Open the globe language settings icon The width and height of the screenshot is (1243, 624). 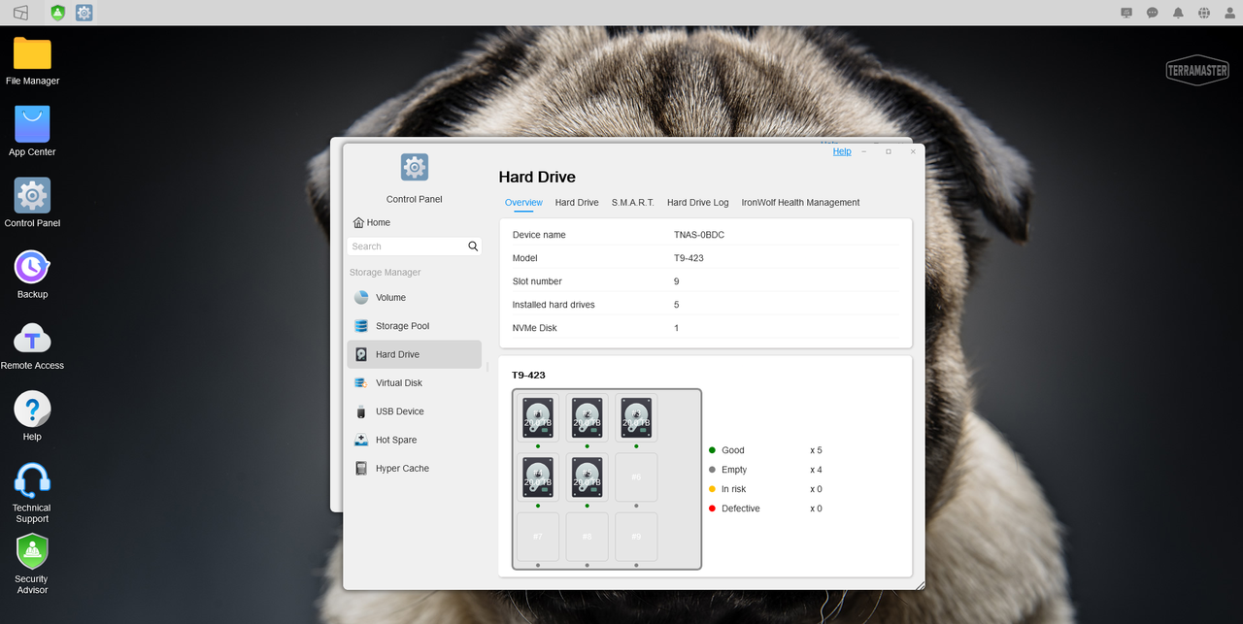(x=1204, y=13)
